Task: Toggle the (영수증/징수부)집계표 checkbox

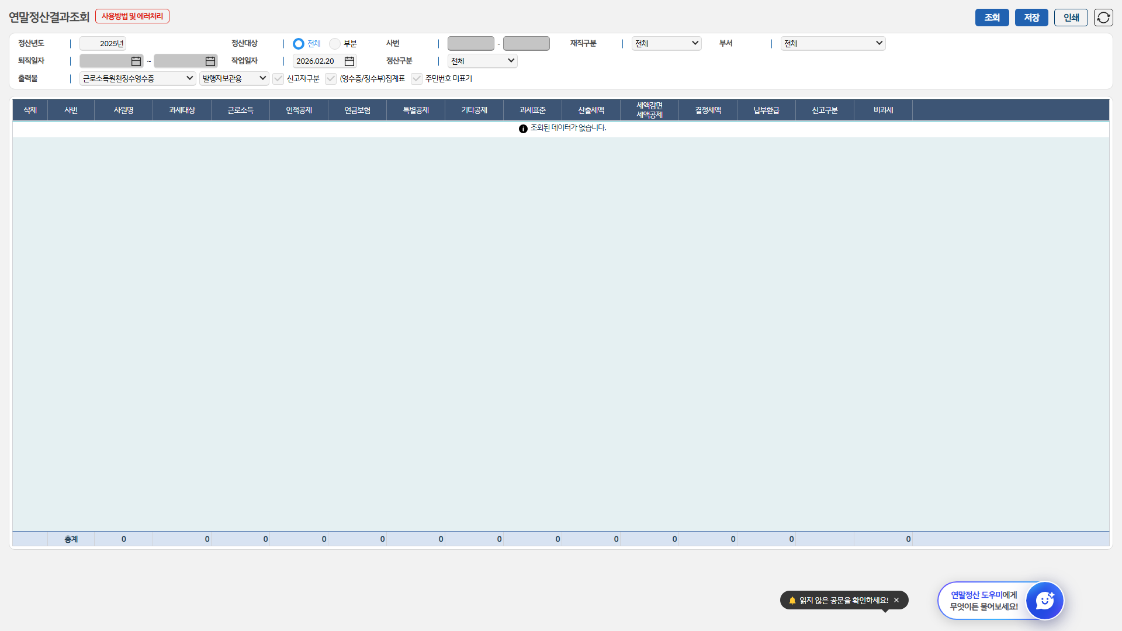Action: pos(331,79)
